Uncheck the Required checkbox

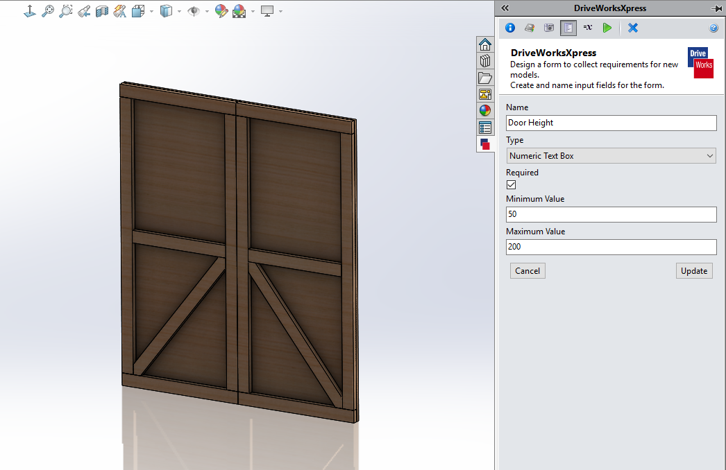pos(512,185)
